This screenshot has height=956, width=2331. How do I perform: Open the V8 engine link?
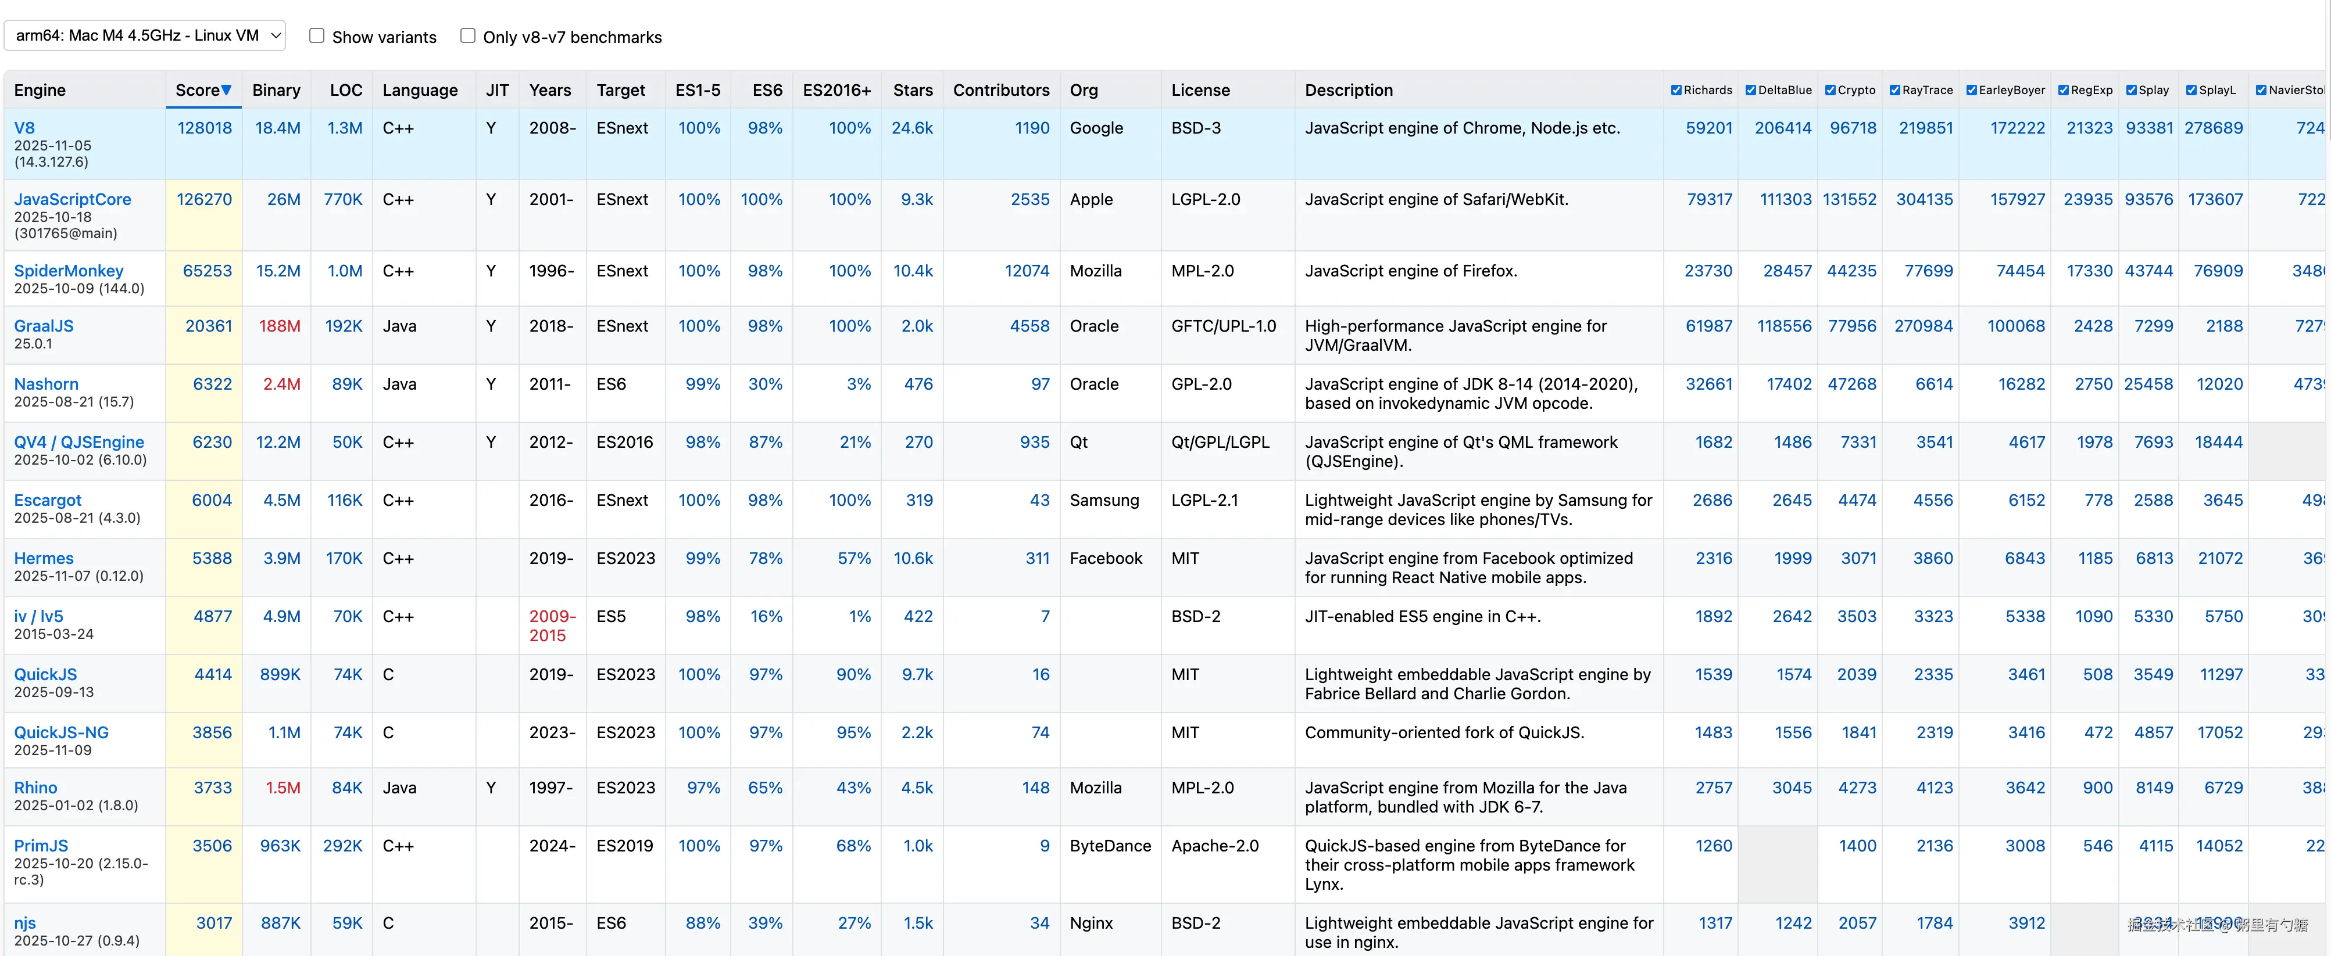(x=24, y=128)
